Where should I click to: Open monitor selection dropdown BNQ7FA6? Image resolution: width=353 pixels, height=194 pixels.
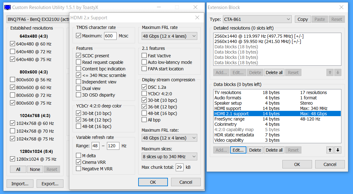38,19
